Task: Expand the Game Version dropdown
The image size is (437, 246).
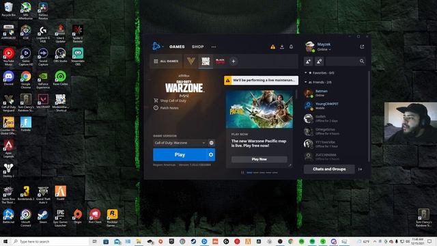Action: (x=180, y=143)
